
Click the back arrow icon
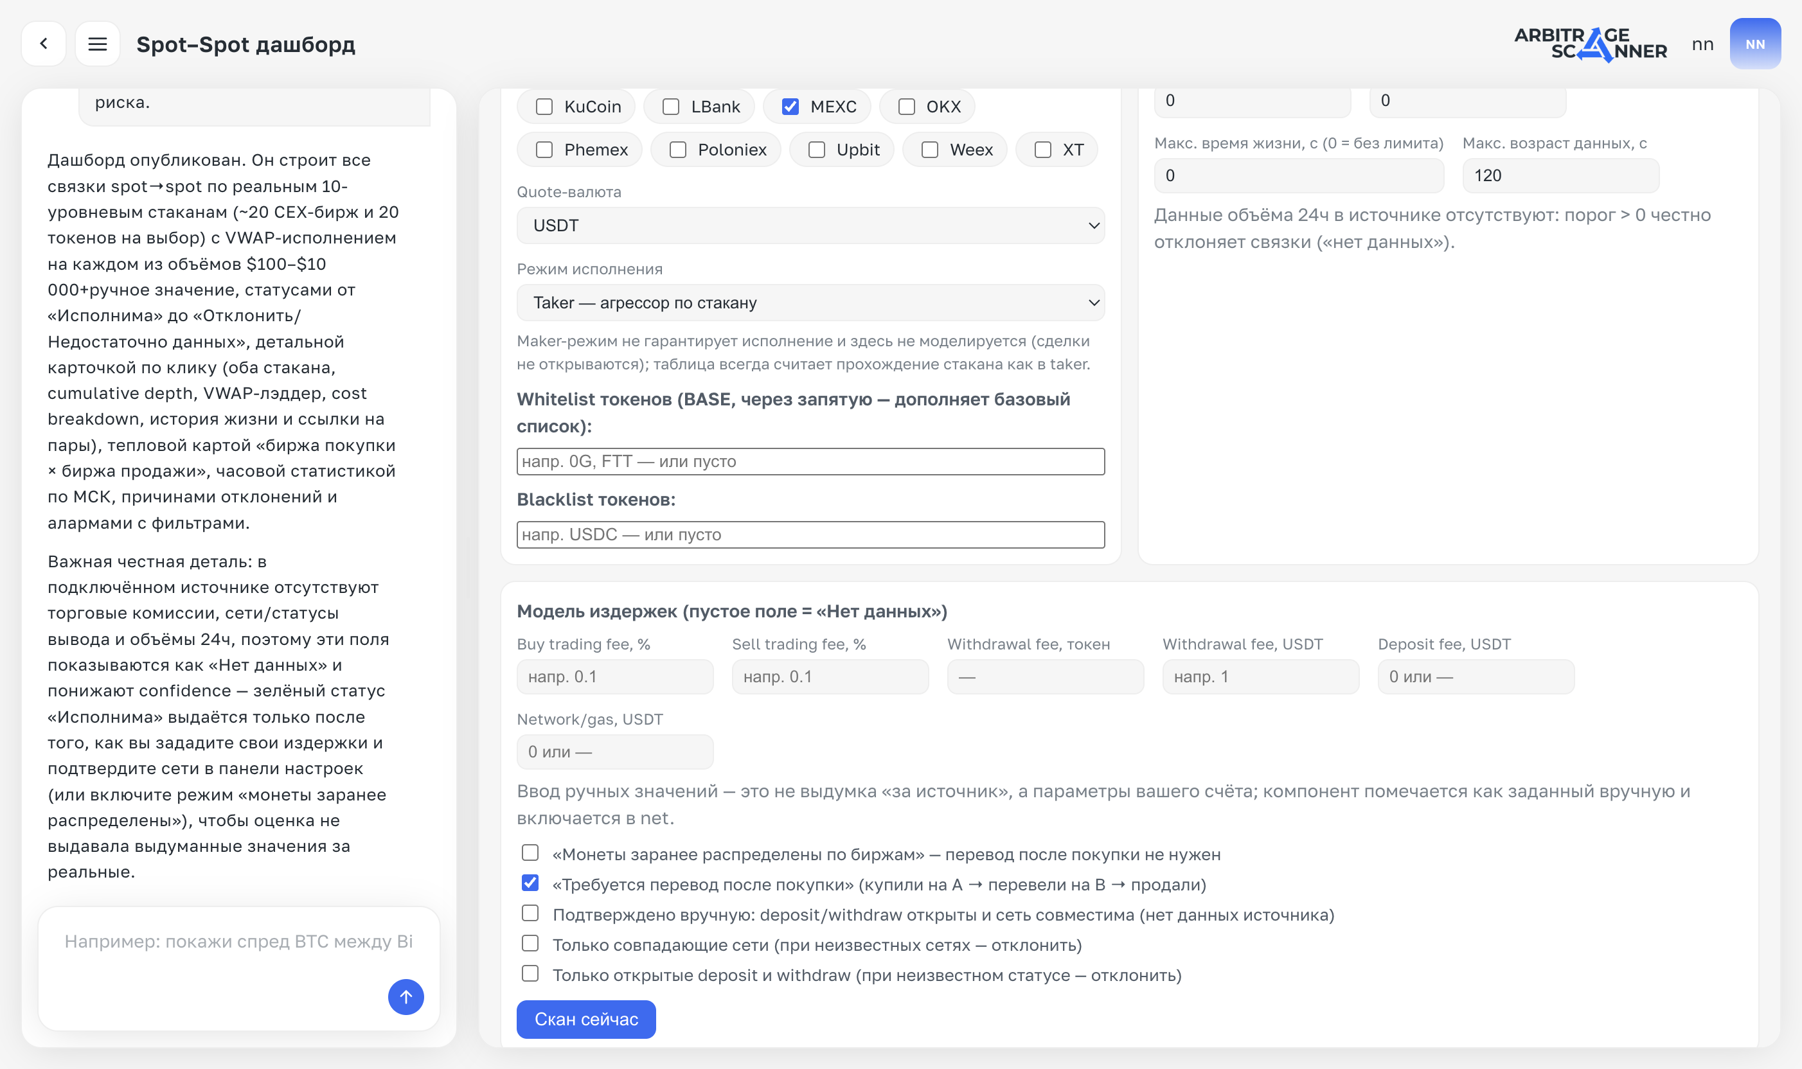(44, 44)
